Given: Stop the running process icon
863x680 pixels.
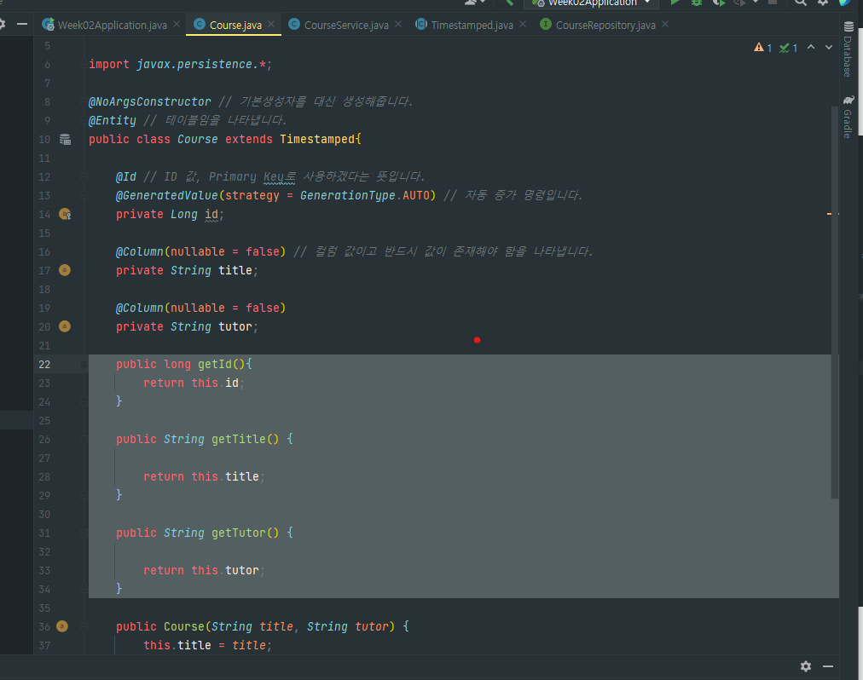Looking at the screenshot, I should [773, 3].
